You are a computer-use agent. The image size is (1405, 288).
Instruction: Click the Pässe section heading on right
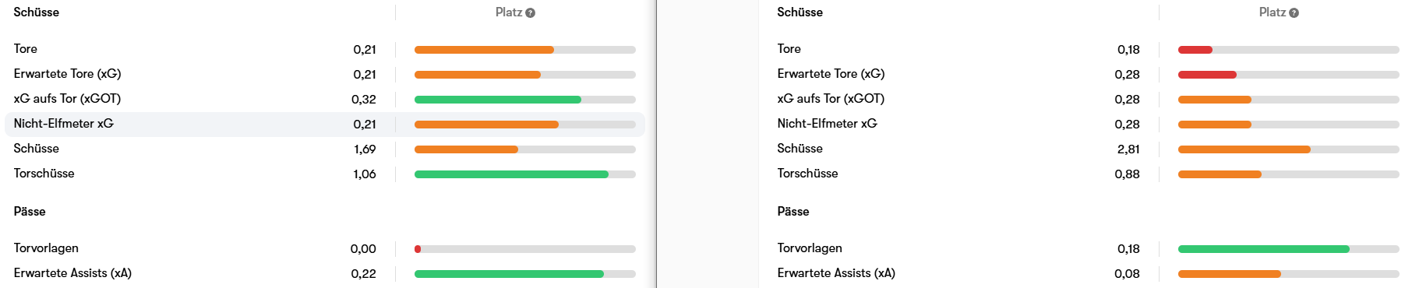point(793,212)
